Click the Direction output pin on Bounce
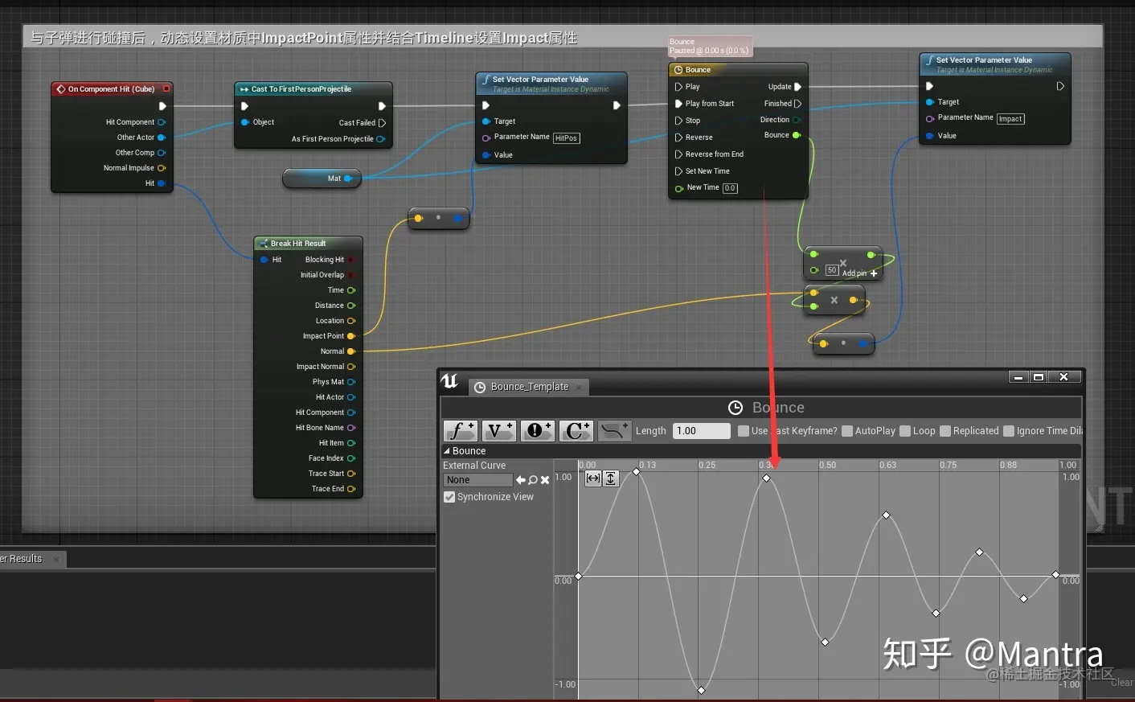The image size is (1135, 702). 797,120
